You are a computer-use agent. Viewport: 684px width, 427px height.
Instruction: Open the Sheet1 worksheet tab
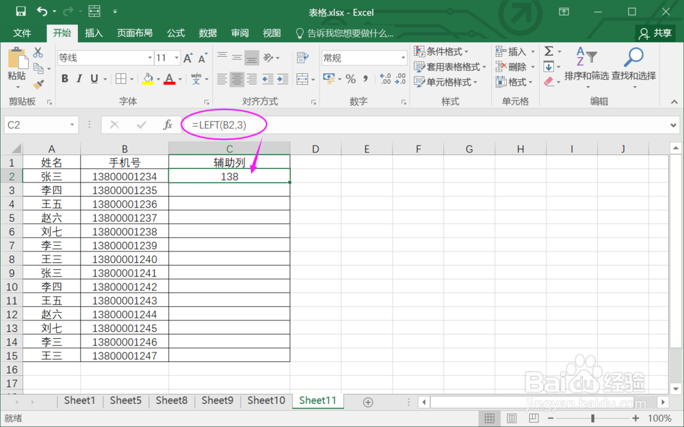79,400
